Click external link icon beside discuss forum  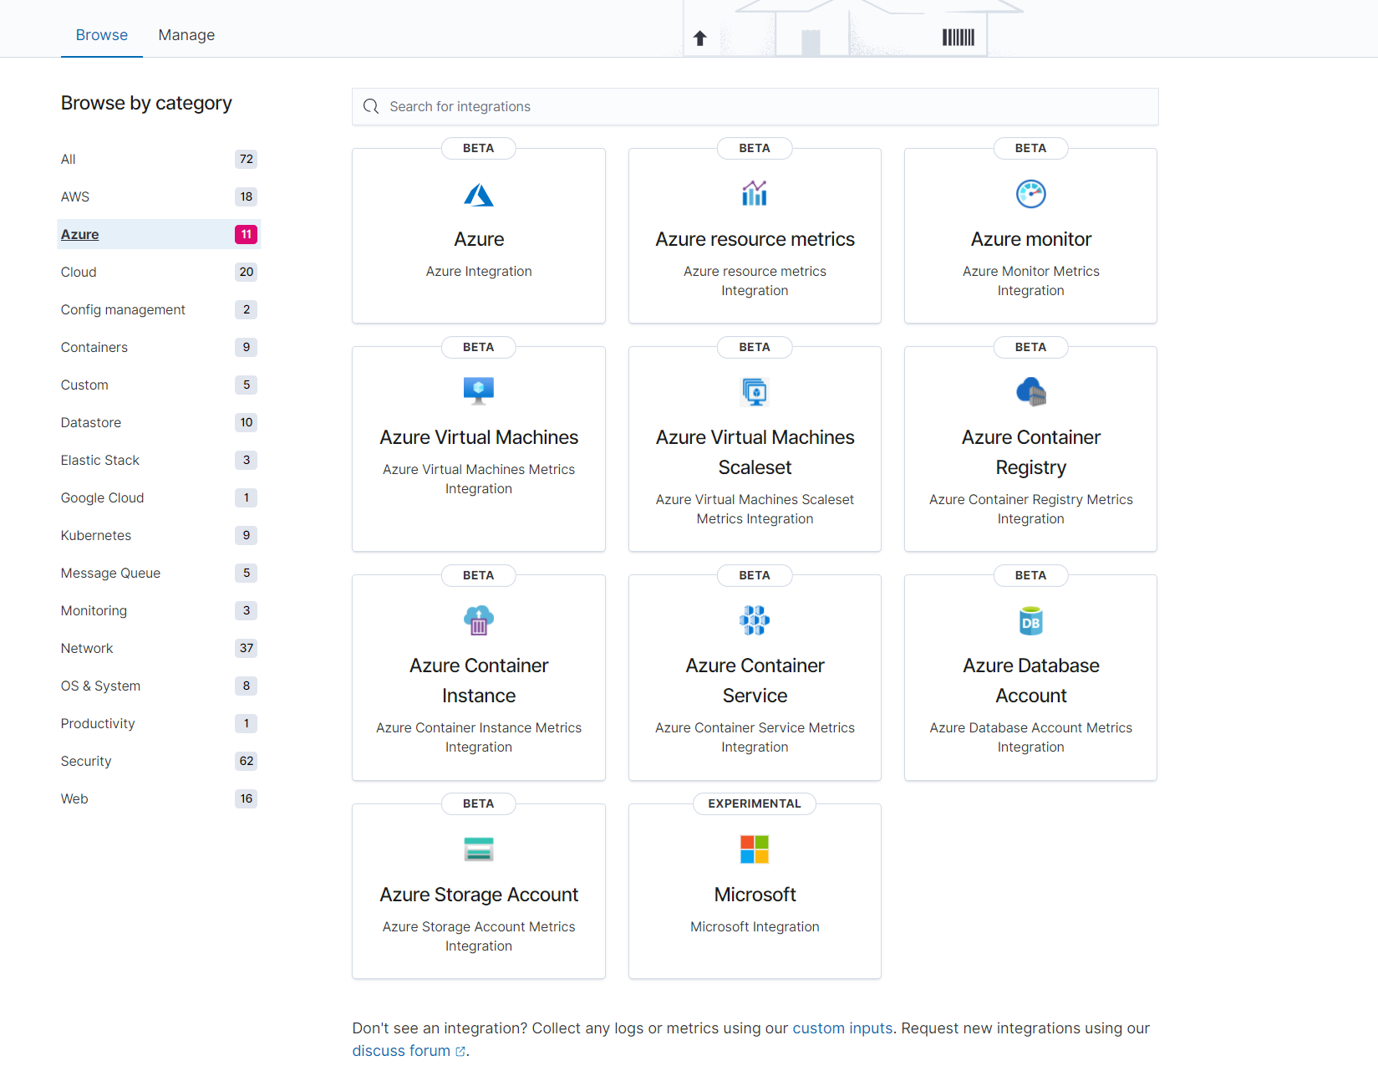point(460,1052)
